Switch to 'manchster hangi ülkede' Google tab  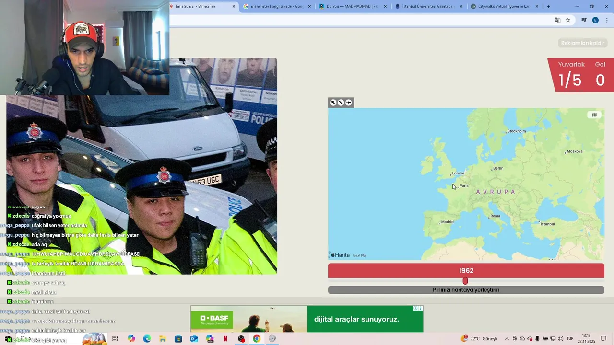[x=278, y=7]
